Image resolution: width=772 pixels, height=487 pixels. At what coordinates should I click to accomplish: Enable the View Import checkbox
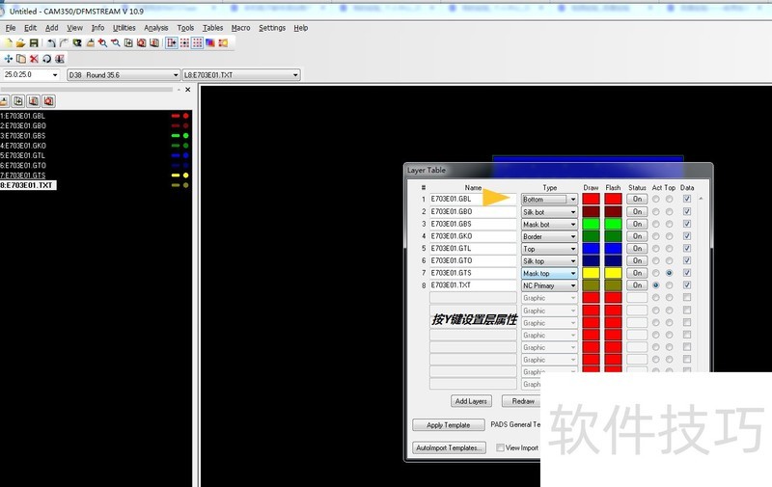click(x=500, y=448)
